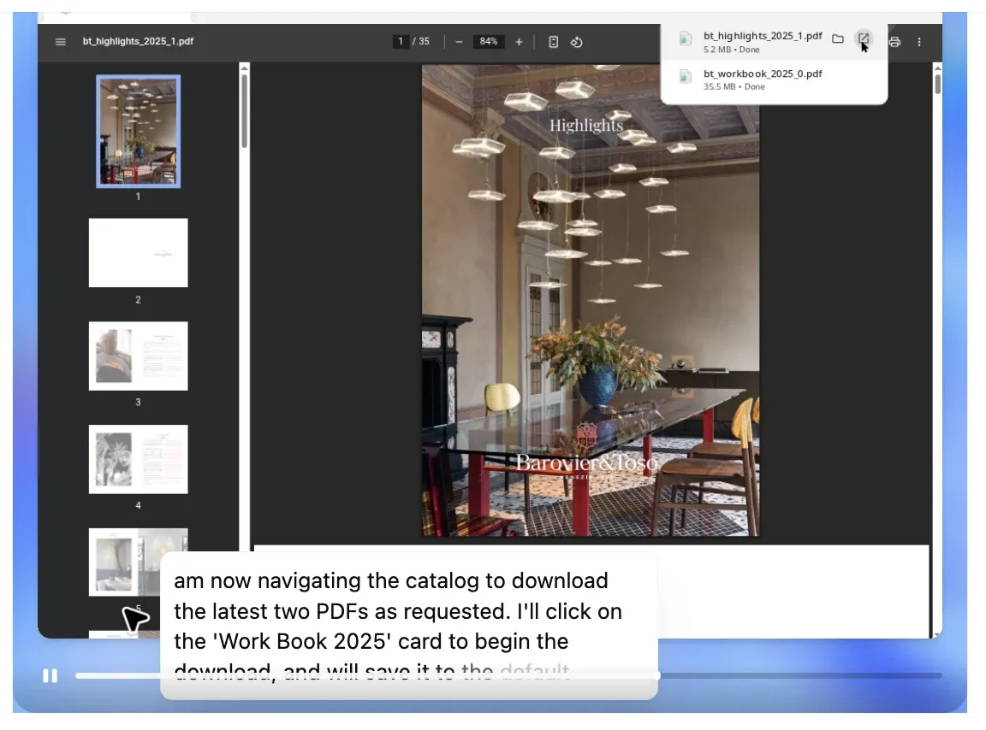The width and height of the screenshot is (986, 730).
Task: Pause the video playback
Action: point(50,675)
